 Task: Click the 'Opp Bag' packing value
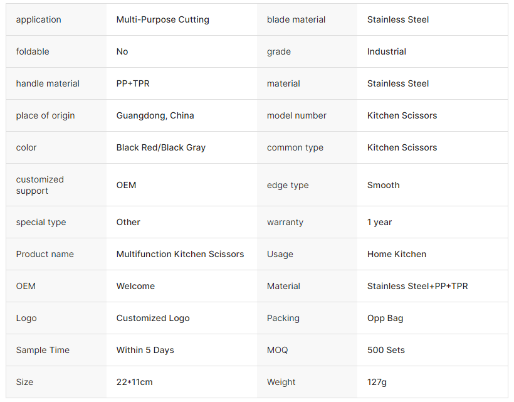(x=385, y=318)
